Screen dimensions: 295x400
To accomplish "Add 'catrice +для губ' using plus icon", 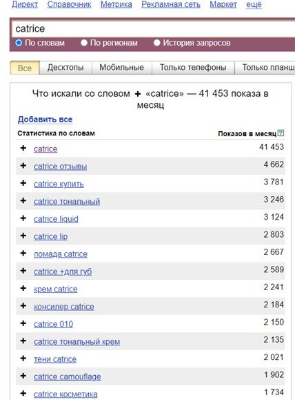I will [23, 271].
